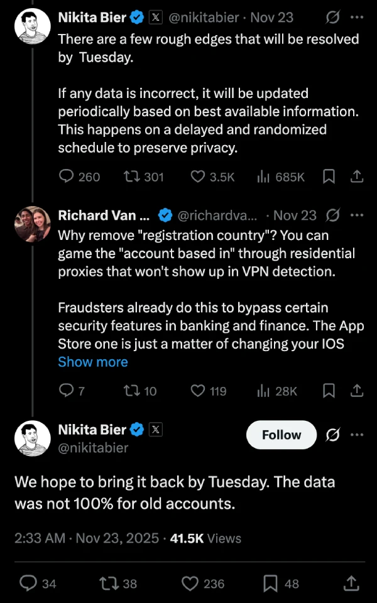Share Richard Van's reply

[357, 391]
